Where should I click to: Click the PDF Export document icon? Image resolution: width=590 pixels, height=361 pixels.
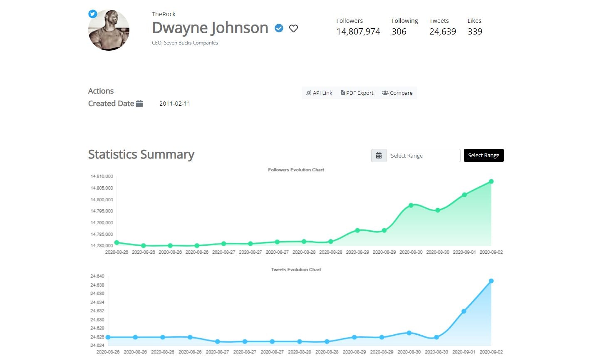[343, 93]
